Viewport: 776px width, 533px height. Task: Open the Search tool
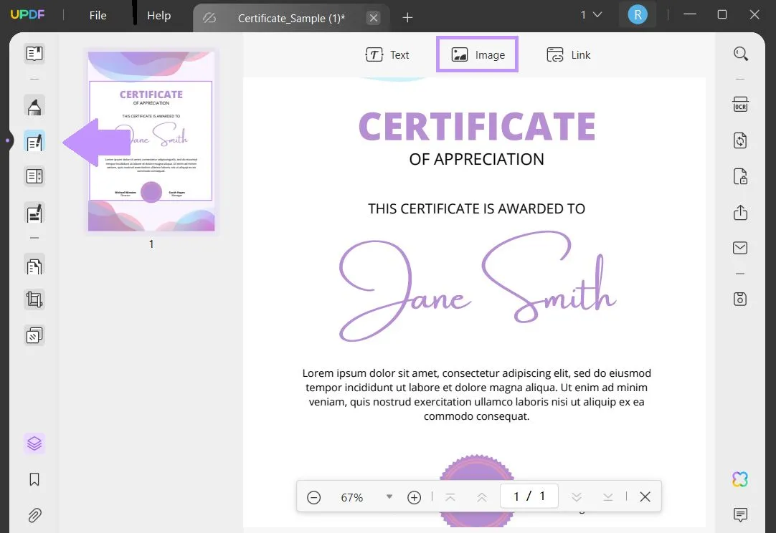[740, 54]
